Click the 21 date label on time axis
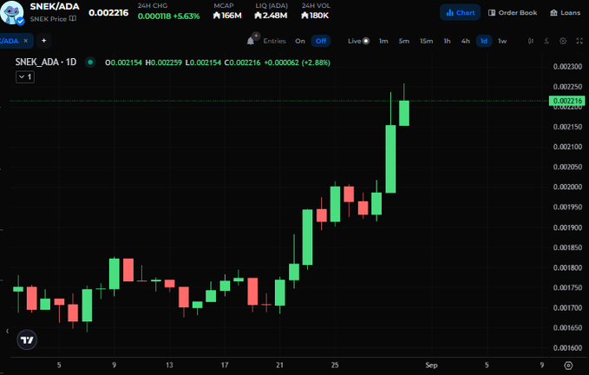 click(x=279, y=365)
